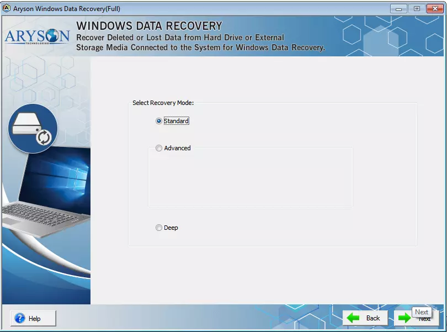Click the Aryson app icon in the title bar

point(7,8)
